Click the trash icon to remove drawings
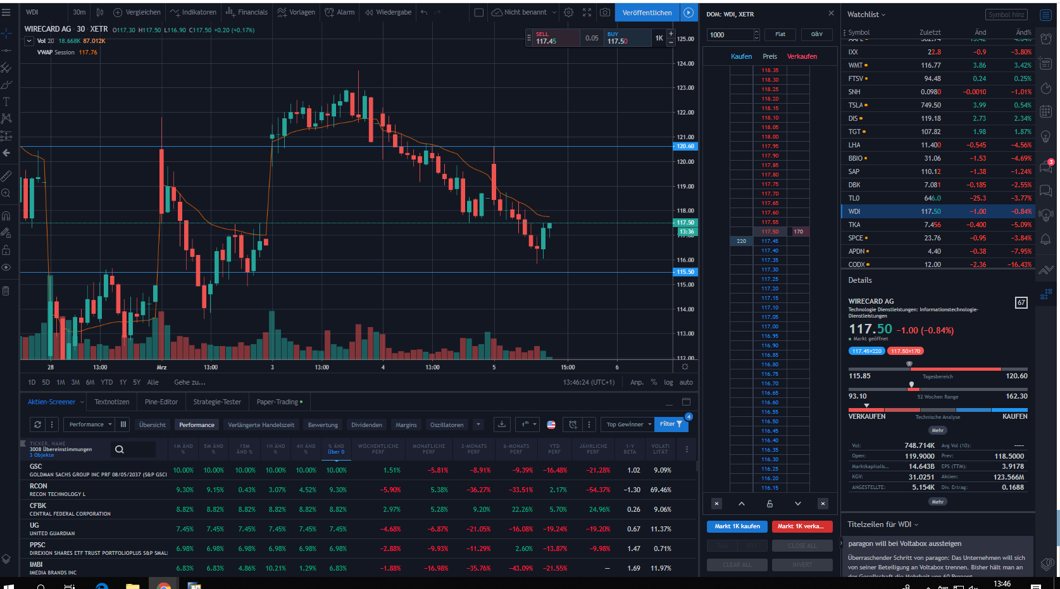 click(x=6, y=291)
